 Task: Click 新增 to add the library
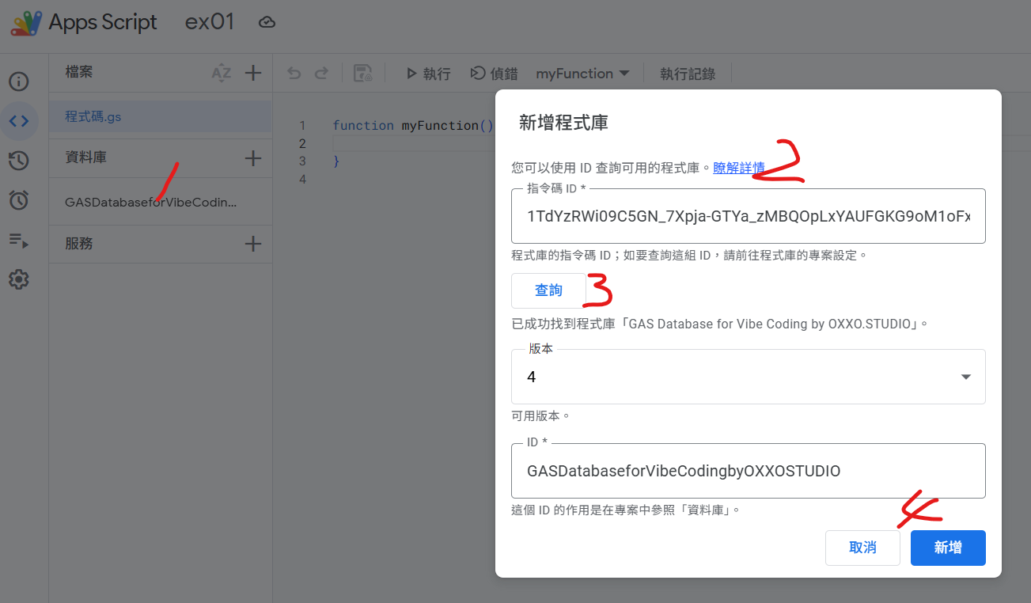tap(948, 548)
